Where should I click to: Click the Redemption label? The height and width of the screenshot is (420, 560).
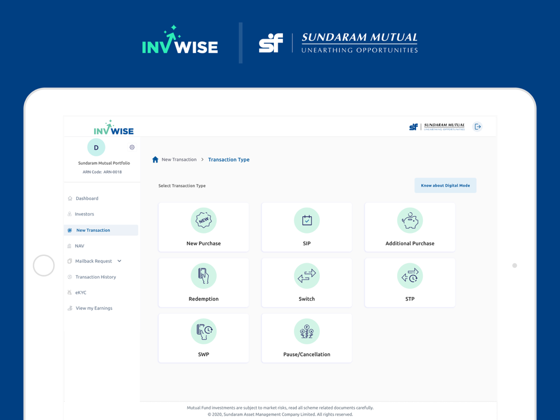(204, 299)
